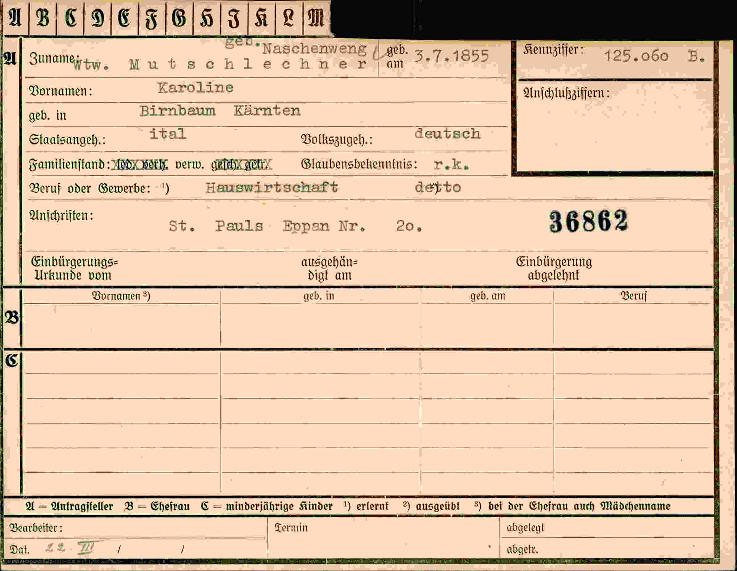The width and height of the screenshot is (737, 571).
Task: Click the index tab letter J
Action: tap(234, 19)
